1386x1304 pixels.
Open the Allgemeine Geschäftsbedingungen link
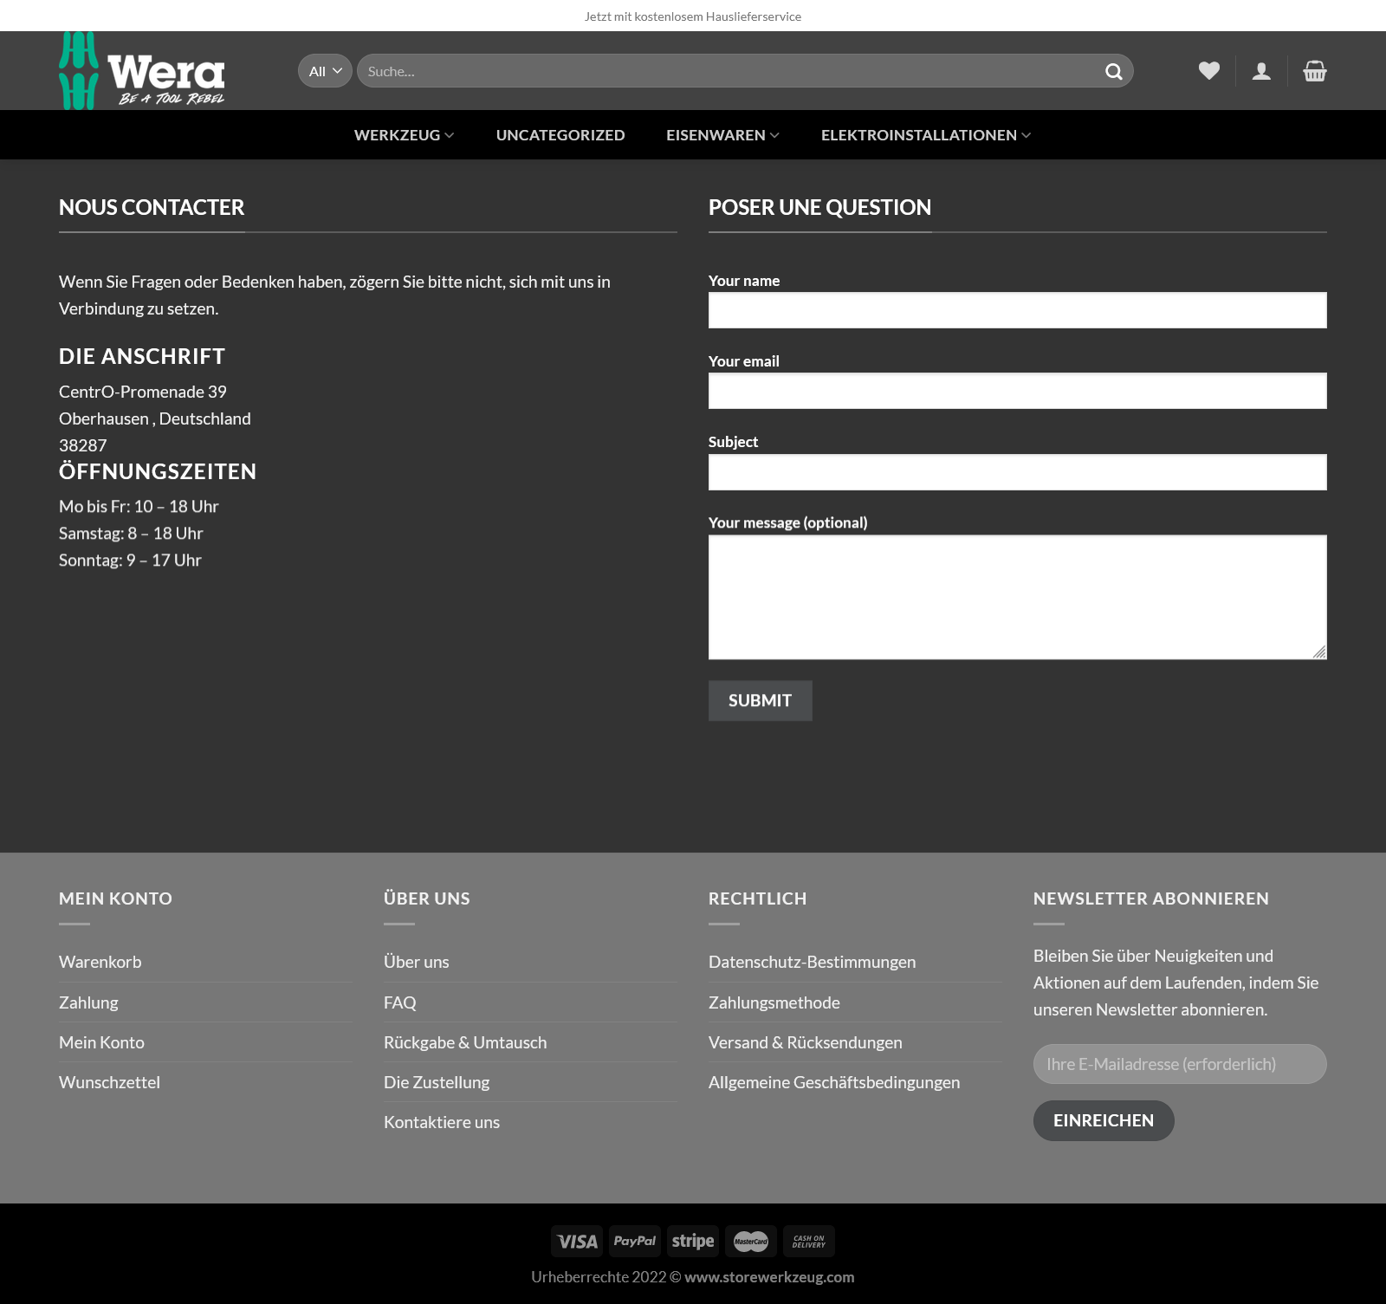(834, 1082)
